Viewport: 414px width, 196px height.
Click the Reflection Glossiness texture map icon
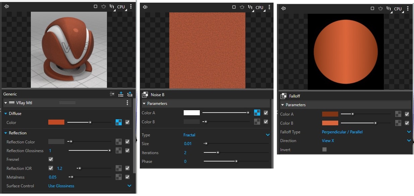(119, 150)
